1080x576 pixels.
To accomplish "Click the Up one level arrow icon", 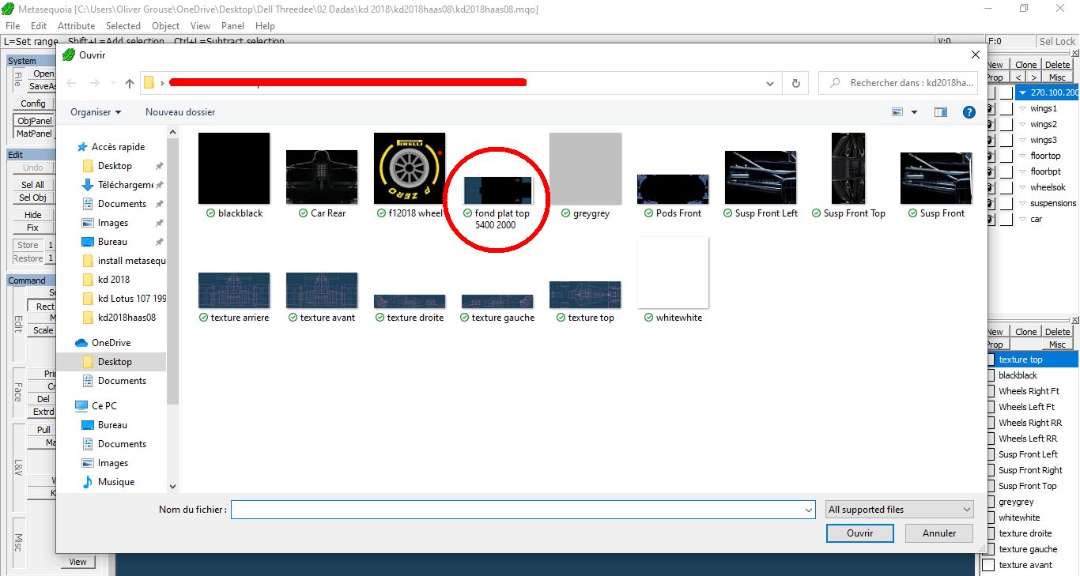I will point(130,84).
